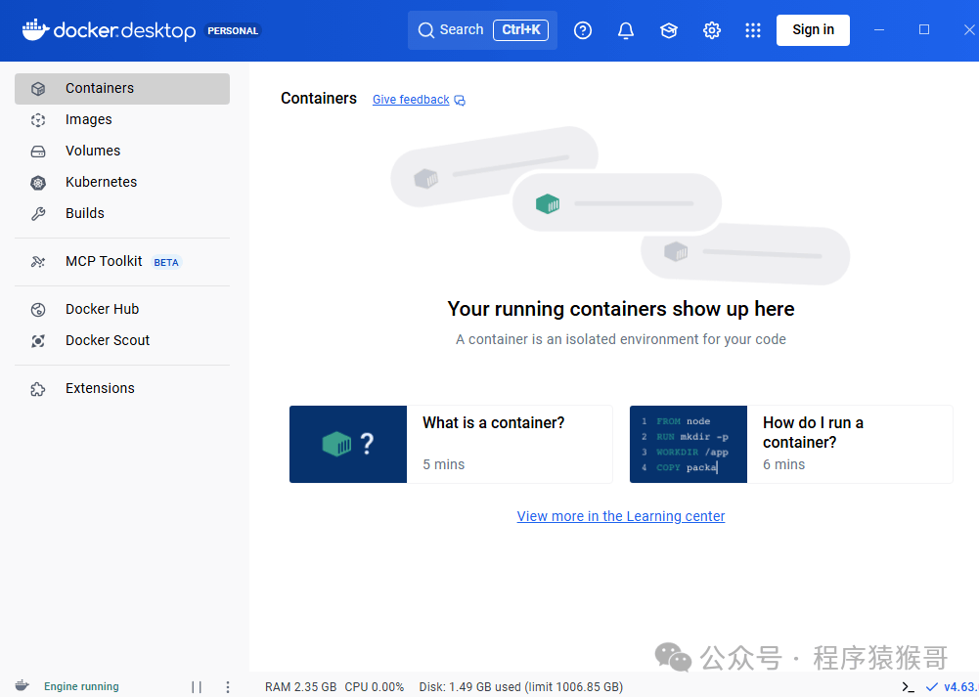Pause the Docker engine

coord(197,686)
